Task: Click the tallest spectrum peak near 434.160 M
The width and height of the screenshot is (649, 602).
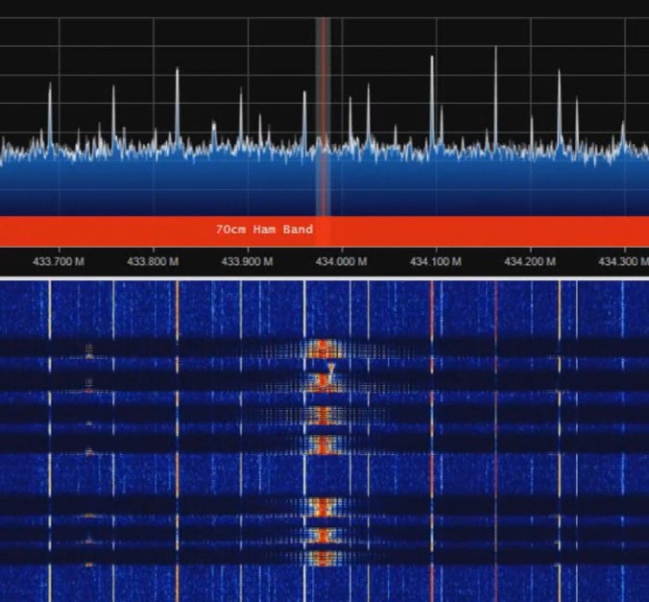Action: tap(495, 97)
